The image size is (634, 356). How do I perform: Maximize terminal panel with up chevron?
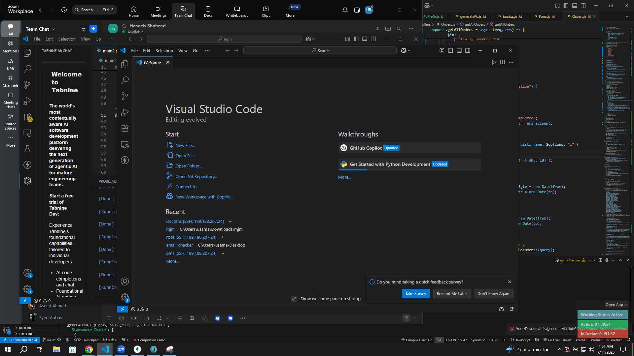[620, 260]
